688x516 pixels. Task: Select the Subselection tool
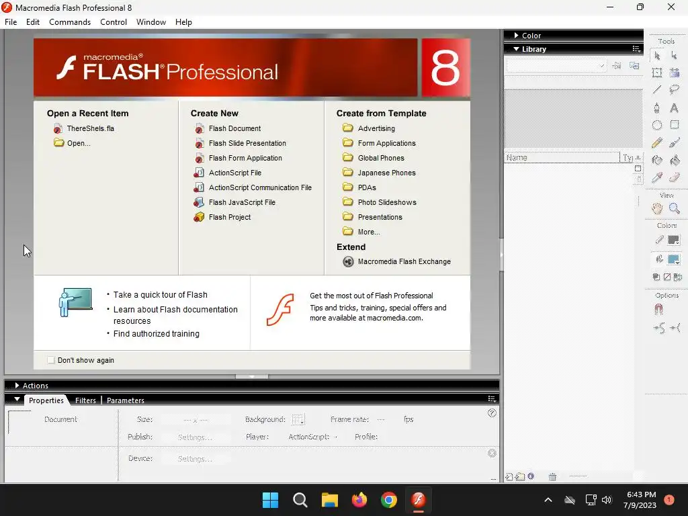pos(675,56)
